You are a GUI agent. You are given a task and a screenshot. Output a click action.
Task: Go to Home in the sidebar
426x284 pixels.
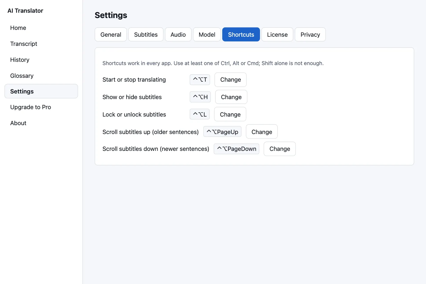coord(41,28)
